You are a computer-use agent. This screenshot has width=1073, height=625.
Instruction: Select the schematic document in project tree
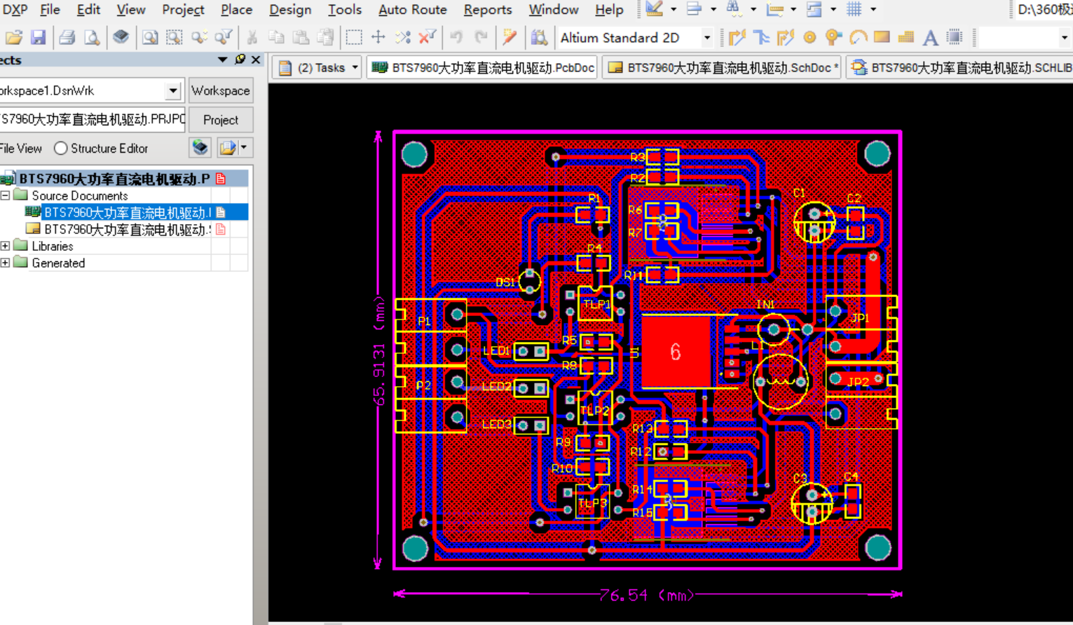coord(126,229)
